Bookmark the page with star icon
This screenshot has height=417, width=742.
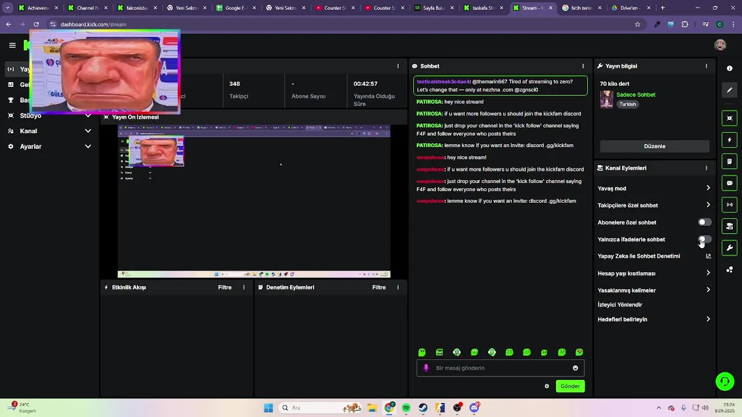coord(638,24)
